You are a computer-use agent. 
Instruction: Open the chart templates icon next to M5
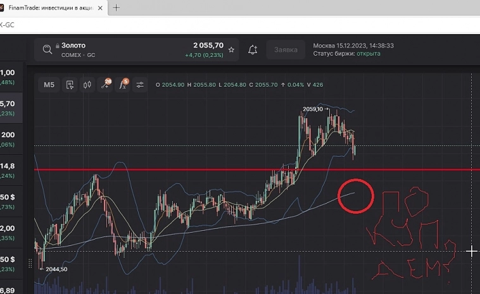click(70, 85)
